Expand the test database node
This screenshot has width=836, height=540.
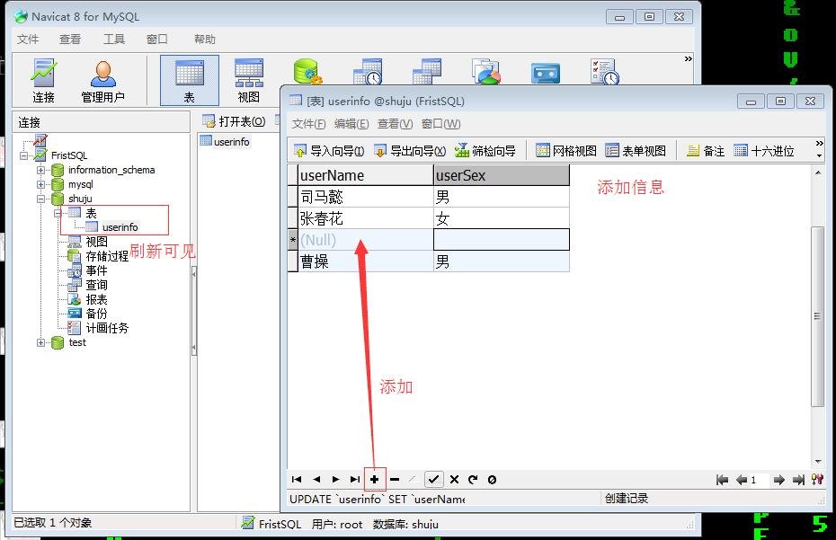click(42, 341)
